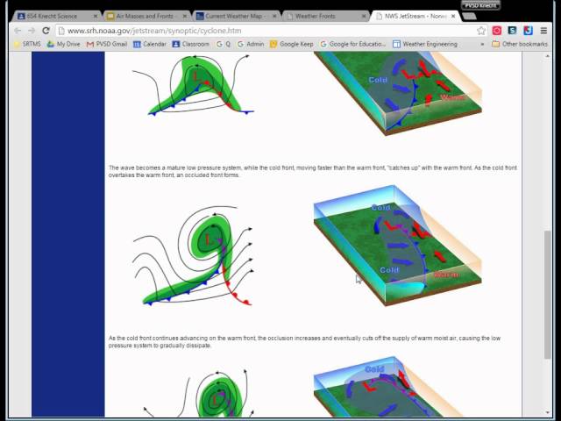The image size is (561, 421).
Task: Click the paragraph starting 'The wave becomes'
Action: 313,172
